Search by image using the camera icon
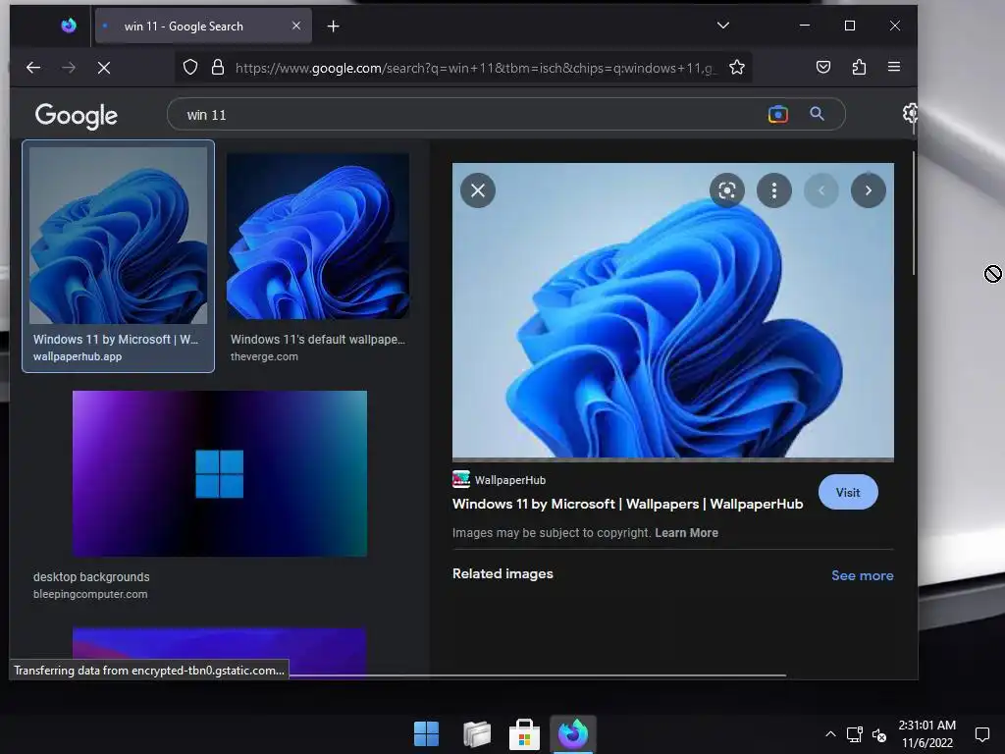 click(x=778, y=114)
